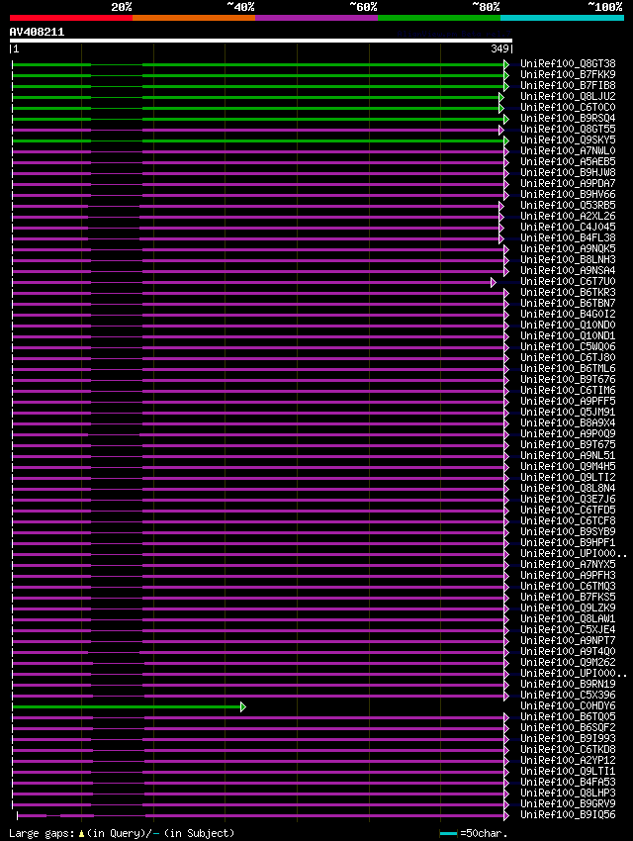
Task: Click the green arrowhead ending the C0HDY6 alignment
Action: 242,706
